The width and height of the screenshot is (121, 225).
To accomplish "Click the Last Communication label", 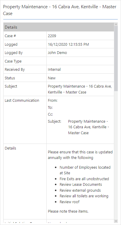I will 22,101.
